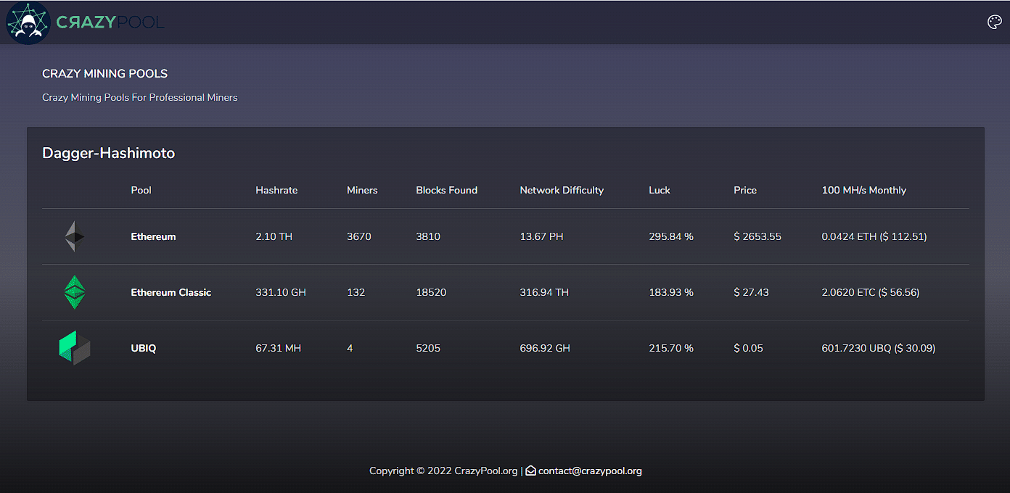Click Ethereum Classic luck 183.93 %
This screenshot has width=1010, height=493.
tap(671, 292)
